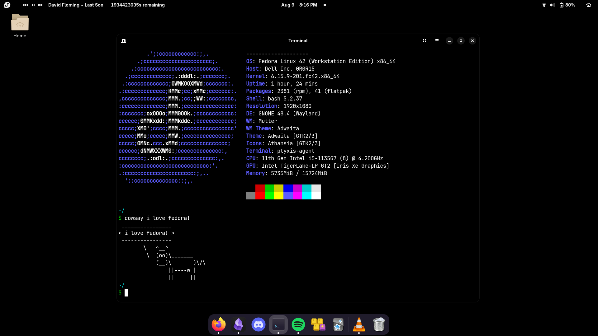Minimize the Terminal window
Viewport: 598px width, 336px height.
pyautogui.click(x=449, y=41)
